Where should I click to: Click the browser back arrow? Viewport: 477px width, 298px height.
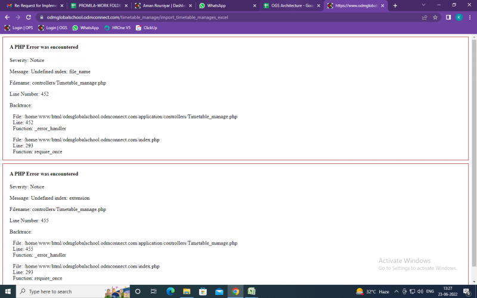tap(7, 17)
